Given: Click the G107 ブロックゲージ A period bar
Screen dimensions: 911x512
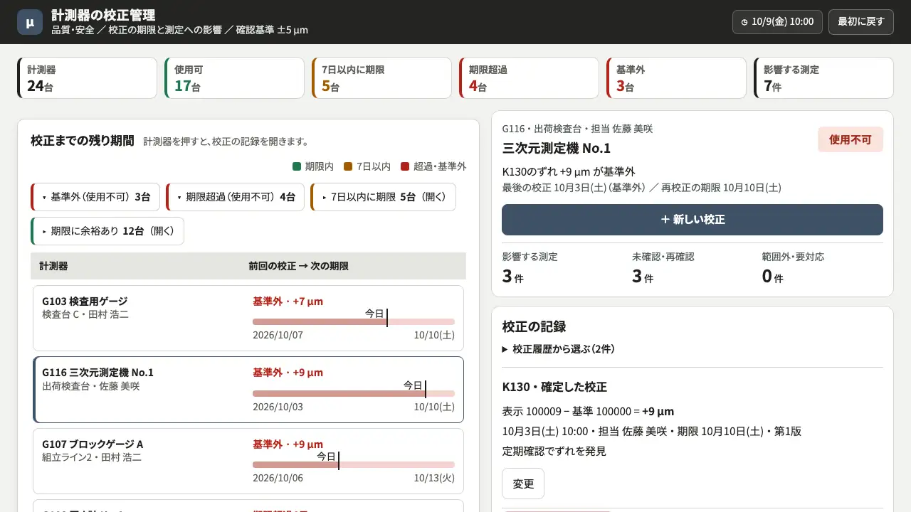Looking at the screenshot, I should (353, 464).
